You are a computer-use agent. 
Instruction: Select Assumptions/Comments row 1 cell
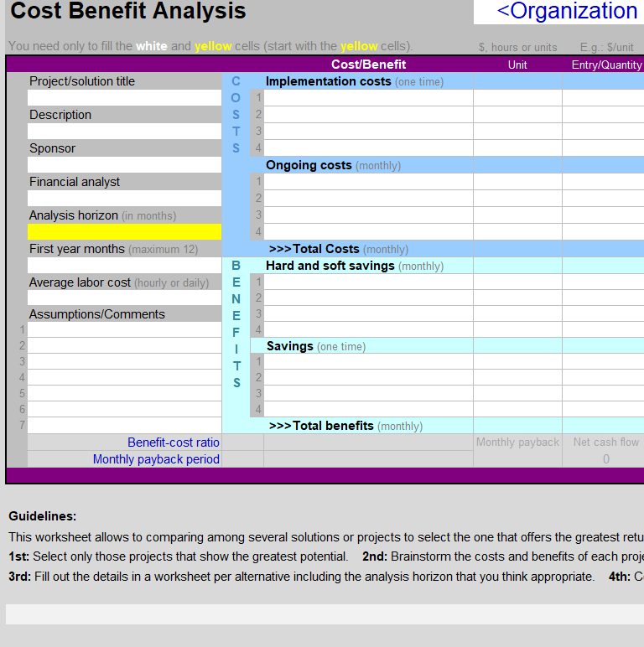click(124, 329)
